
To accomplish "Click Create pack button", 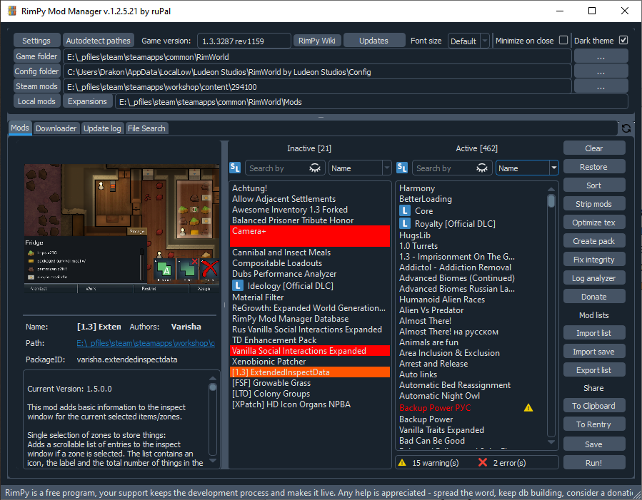I will tap(593, 241).
